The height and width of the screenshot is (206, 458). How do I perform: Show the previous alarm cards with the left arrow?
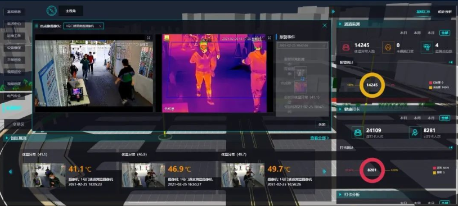pos(11,172)
